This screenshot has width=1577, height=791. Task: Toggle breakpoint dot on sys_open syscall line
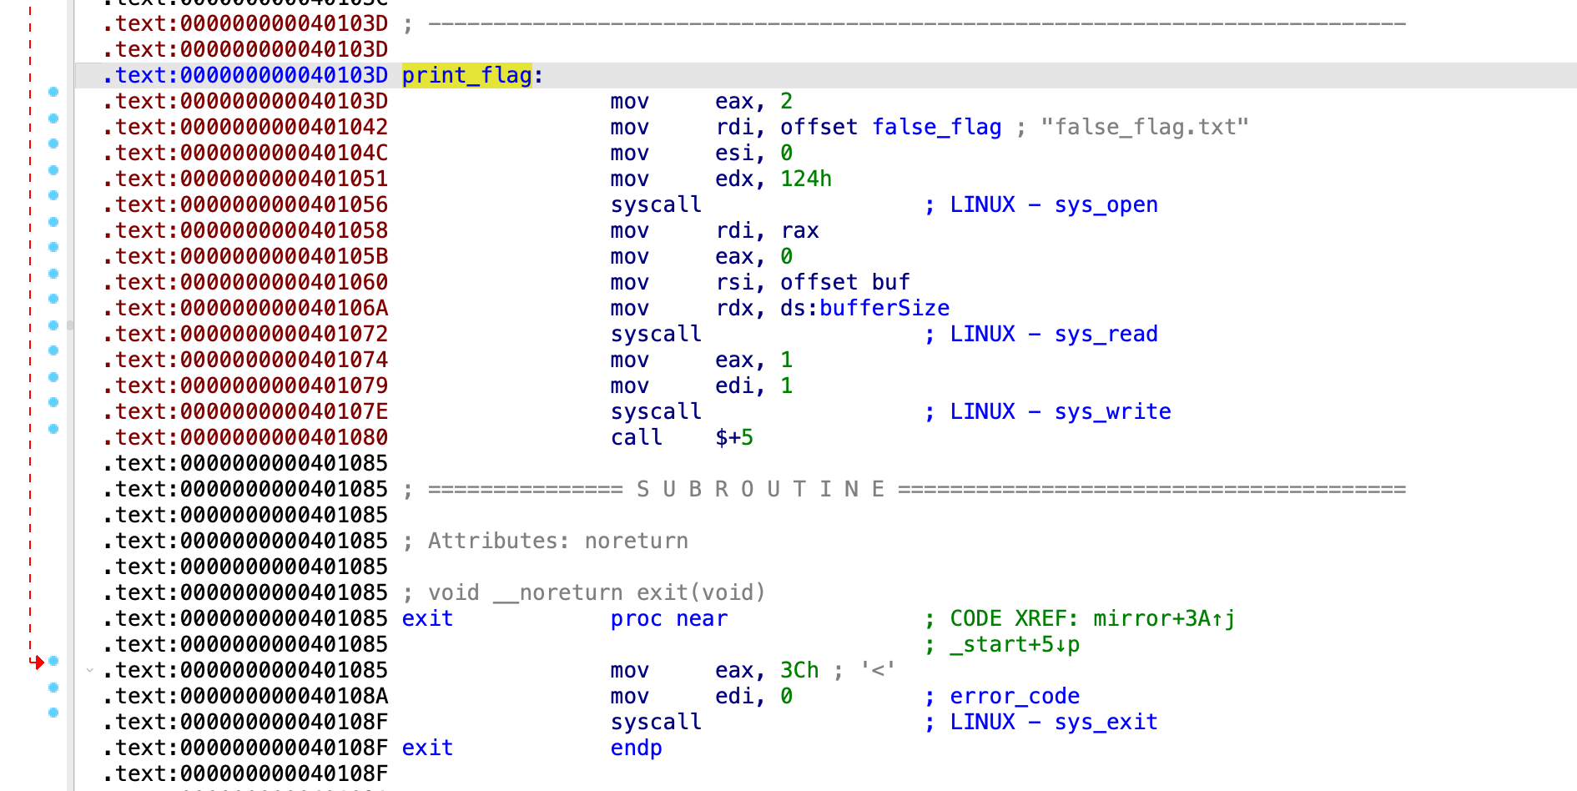click(x=53, y=195)
